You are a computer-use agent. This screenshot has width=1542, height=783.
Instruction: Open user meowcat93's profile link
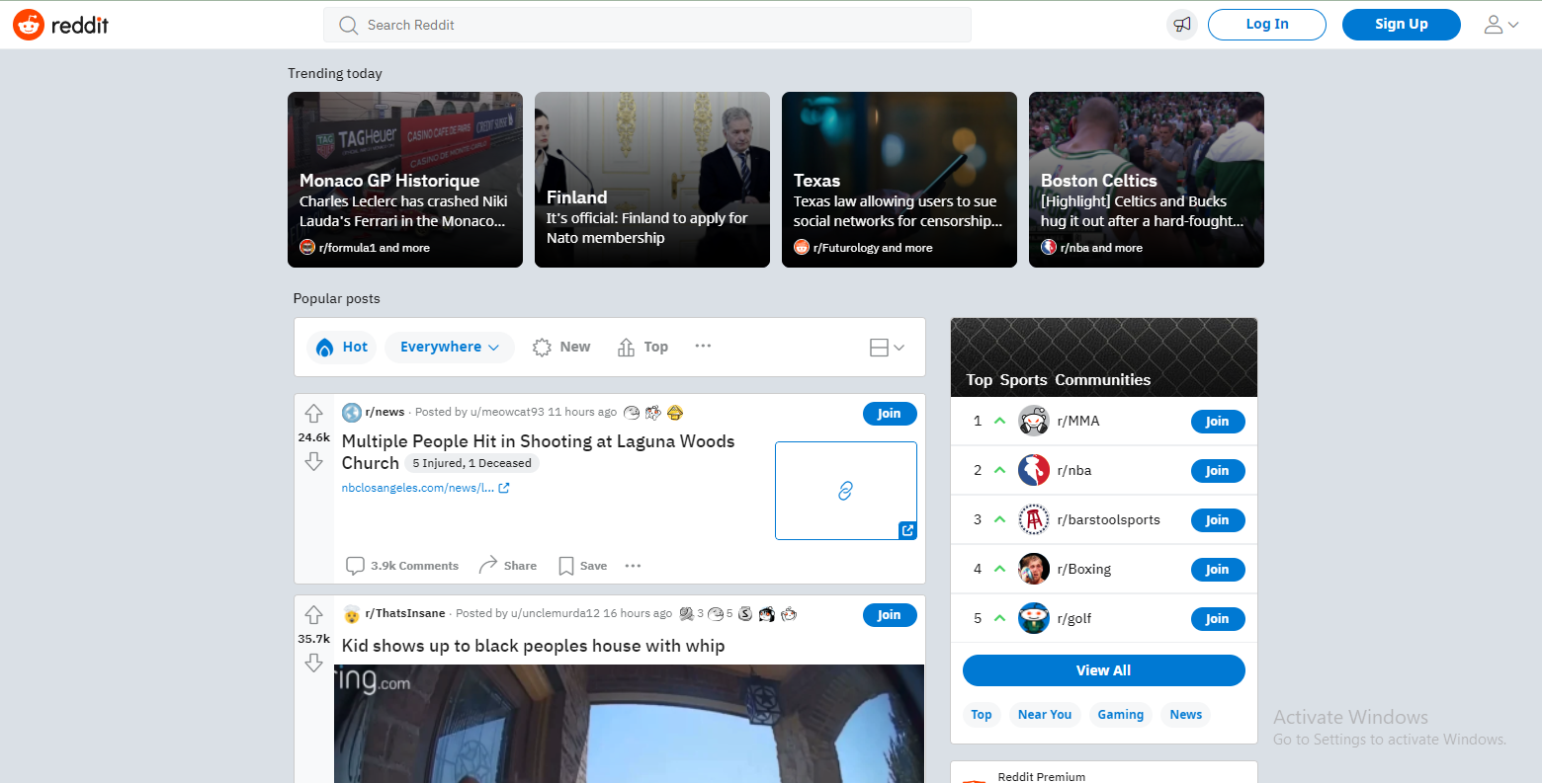(507, 412)
